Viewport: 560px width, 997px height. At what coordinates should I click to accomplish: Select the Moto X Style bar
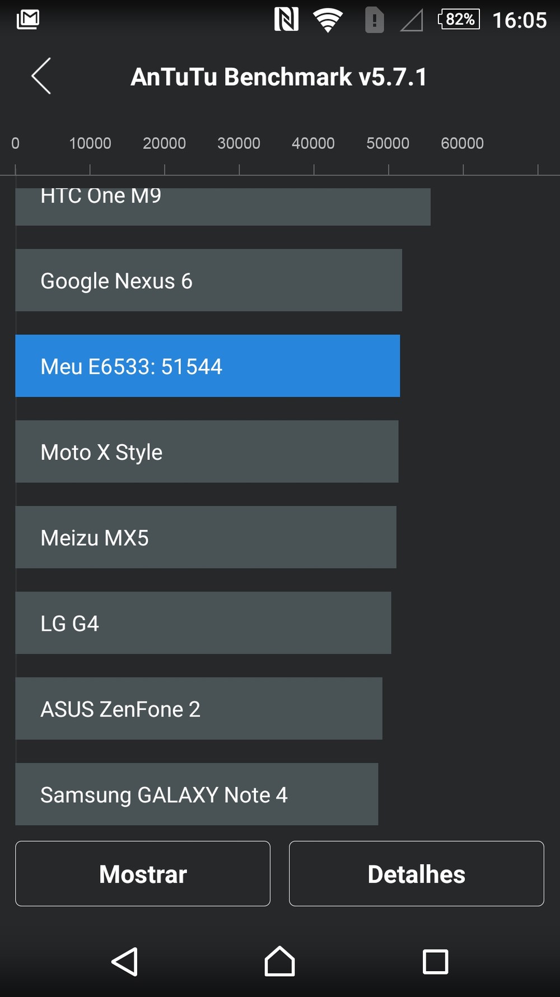tap(207, 451)
